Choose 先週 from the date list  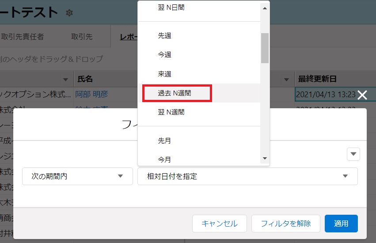pyautogui.click(x=199, y=35)
